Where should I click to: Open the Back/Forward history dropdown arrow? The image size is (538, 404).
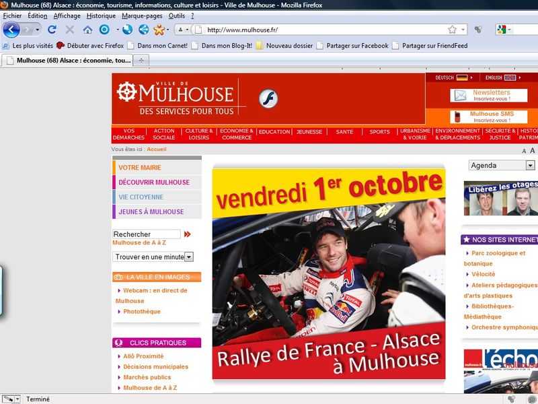pyautogui.click(x=38, y=30)
